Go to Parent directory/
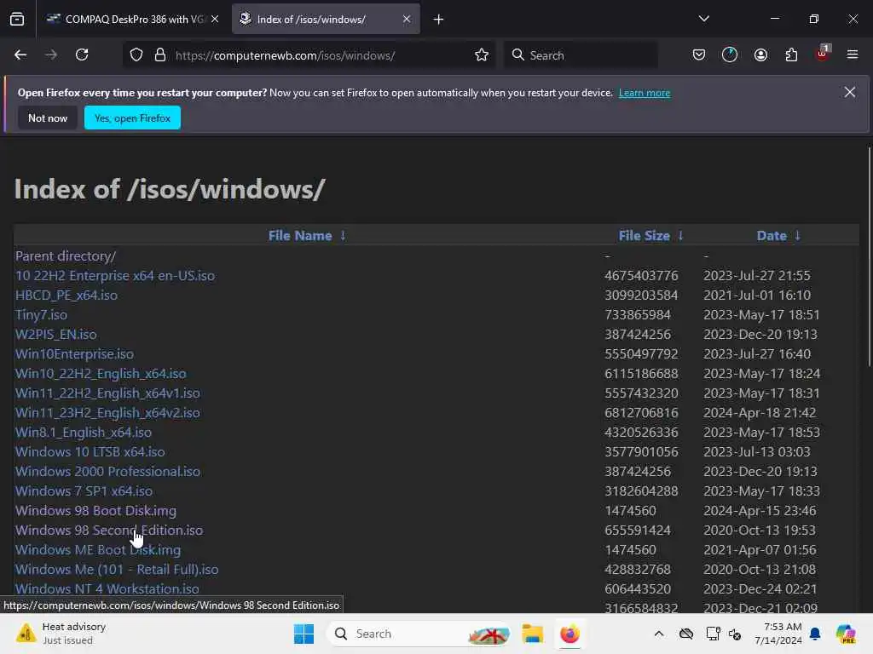 pyautogui.click(x=66, y=256)
